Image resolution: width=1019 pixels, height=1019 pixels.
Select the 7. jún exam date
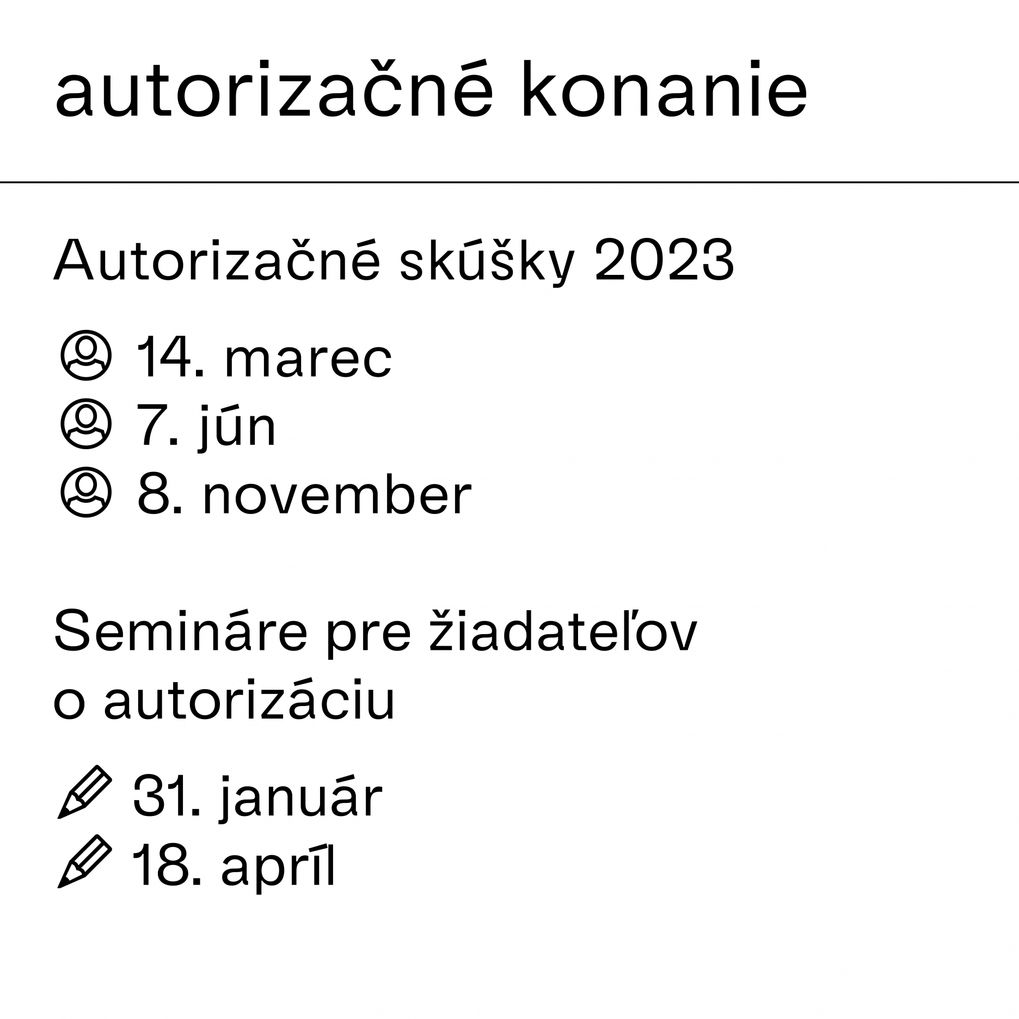[x=207, y=427]
